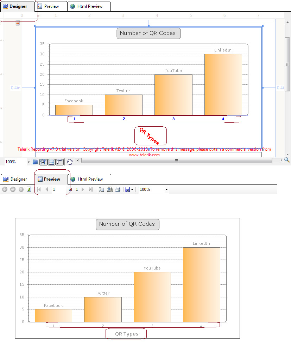Open designer zoom dropdown beside grid icon
The width and height of the screenshot is (291, 357).
29,162
